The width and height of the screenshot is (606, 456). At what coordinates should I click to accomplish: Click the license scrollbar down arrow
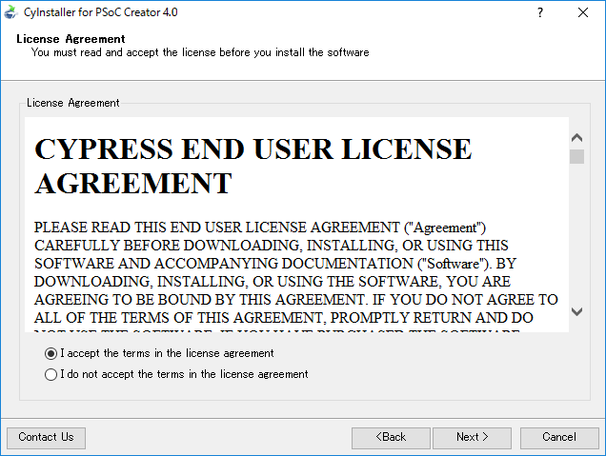[x=576, y=311]
